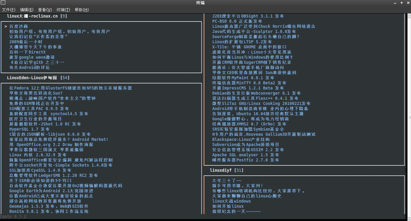Select the story 关于SSH你必须知道的5个窍门
The width and height of the screenshot is (411, 221).
point(40,181)
